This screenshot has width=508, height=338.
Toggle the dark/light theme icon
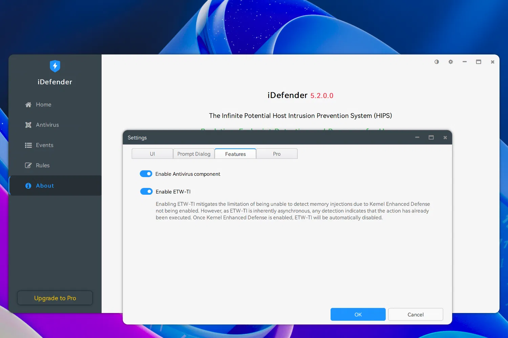point(437,62)
